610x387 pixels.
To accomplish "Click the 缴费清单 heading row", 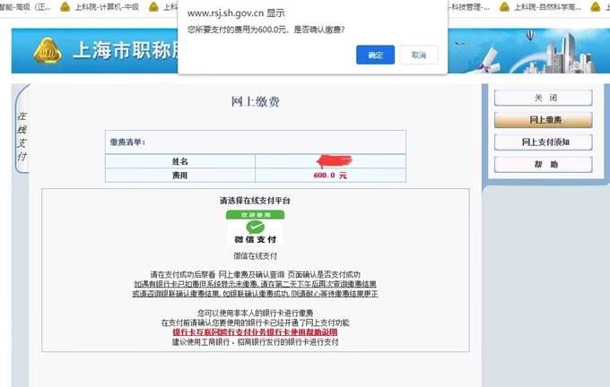I will tap(256, 142).
